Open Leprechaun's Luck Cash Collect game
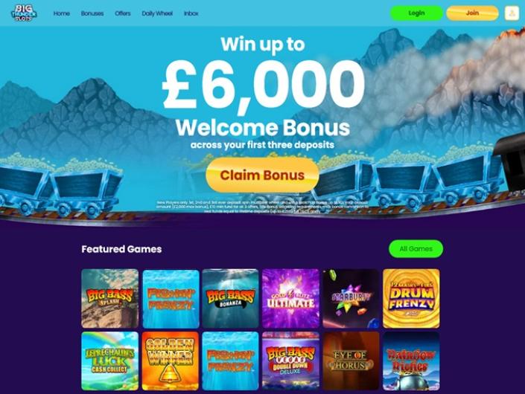This screenshot has height=394, width=525. tap(109, 361)
